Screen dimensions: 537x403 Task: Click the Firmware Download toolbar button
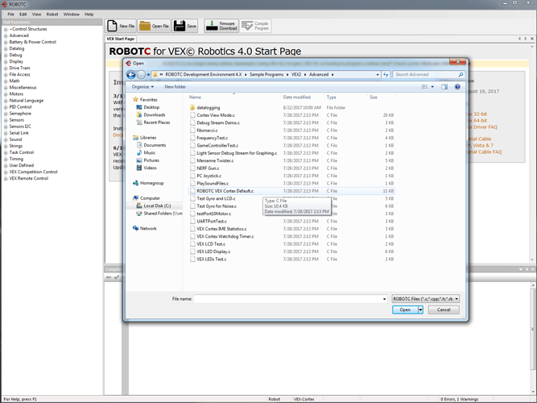(221, 26)
